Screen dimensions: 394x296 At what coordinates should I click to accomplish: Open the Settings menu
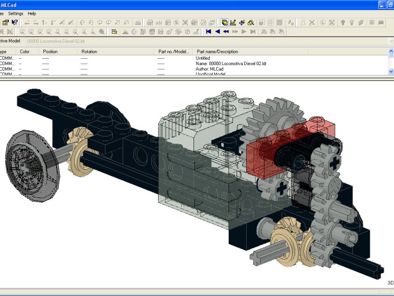tap(16, 13)
